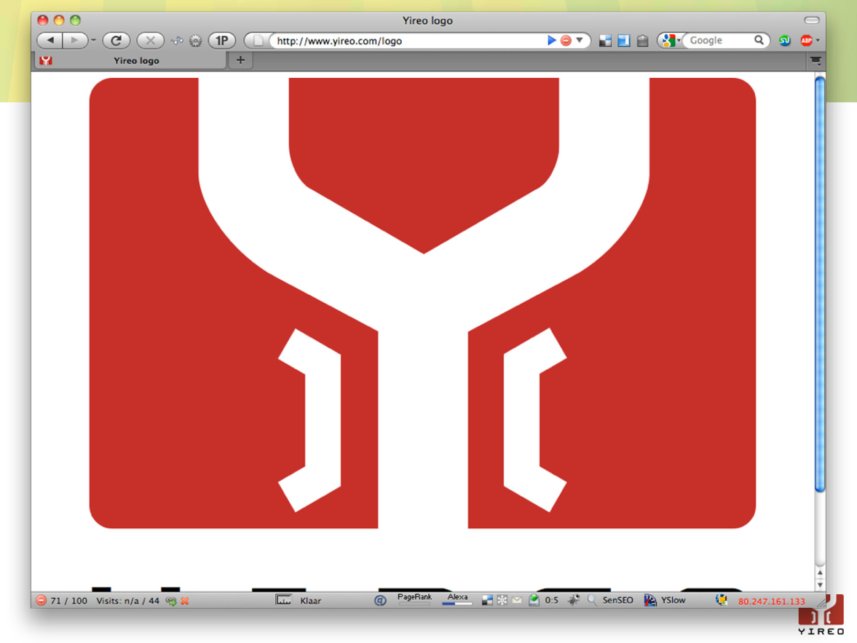Click the flag/shield icon before IP address

tap(721, 600)
